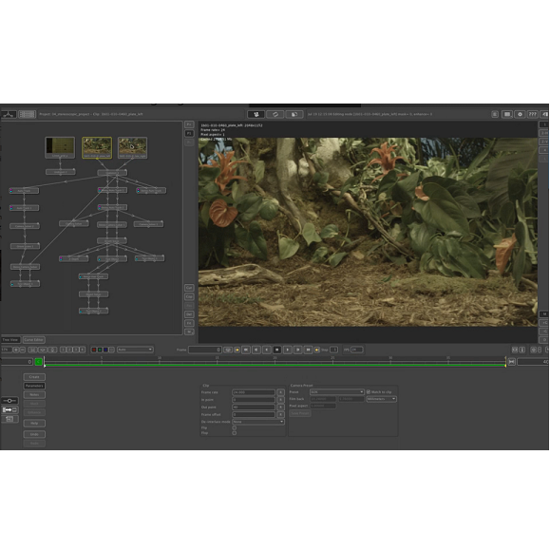550x550 pixels.
Task: Switch to the list layout view icon
Action: pos(27,114)
